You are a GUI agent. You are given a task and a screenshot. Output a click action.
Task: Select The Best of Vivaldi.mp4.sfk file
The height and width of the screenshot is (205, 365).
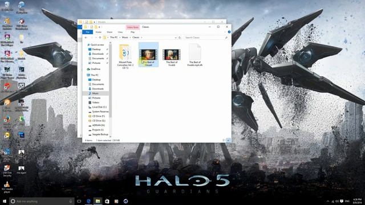point(194,55)
